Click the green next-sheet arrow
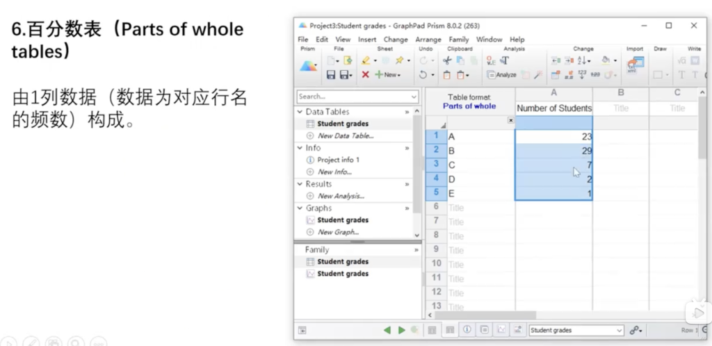 [x=401, y=331]
